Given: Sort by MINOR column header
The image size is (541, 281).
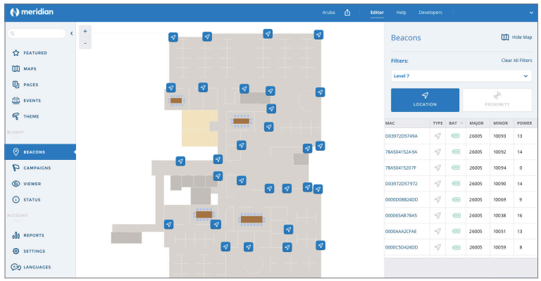Looking at the screenshot, I should [x=500, y=123].
